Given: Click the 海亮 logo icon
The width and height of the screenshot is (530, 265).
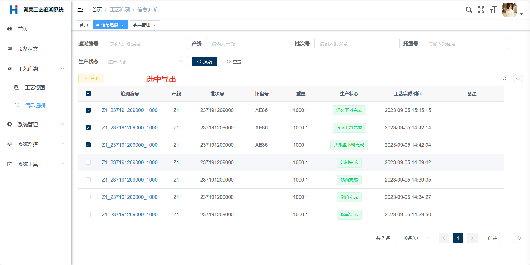Looking at the screenshot, I should [x=14, y=10].
